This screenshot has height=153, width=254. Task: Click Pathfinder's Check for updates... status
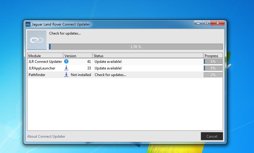(111, 75)
